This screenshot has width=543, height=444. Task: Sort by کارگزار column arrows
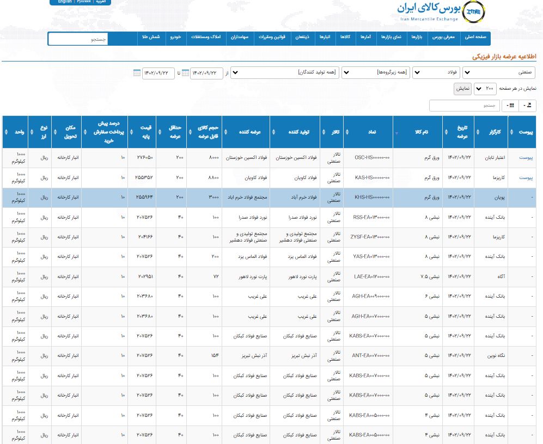(x=478, y=132)
